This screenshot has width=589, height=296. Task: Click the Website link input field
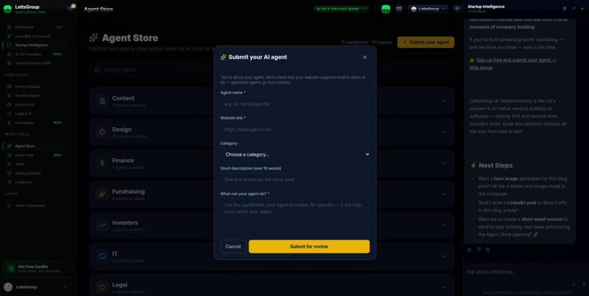pyautogui.click(x=295, y=129)
